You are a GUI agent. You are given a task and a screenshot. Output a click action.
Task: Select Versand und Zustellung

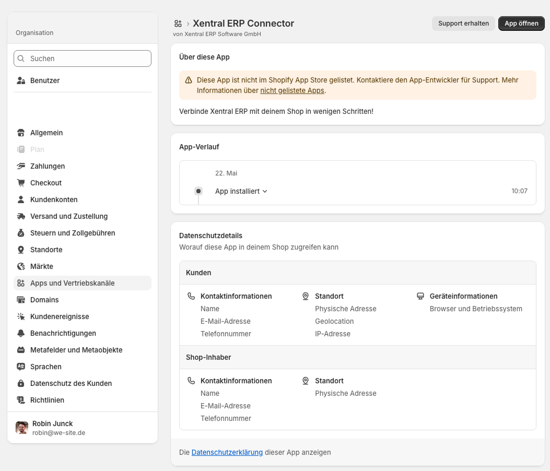click(83, 216)
